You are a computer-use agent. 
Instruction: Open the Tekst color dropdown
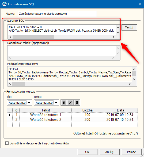coord(56,103)
